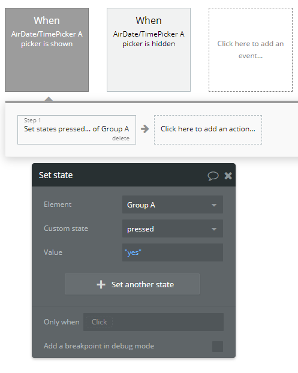Click the Click placeholder in Only when
This screenshot has width=298, height=373.
(99, 322)
